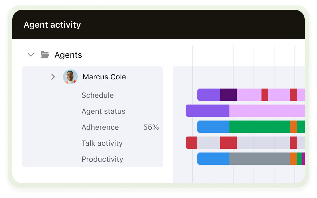The width and height of the screenshot is (317, 198).
Task: Select the Agent status row label
Action: coord(103,111)
